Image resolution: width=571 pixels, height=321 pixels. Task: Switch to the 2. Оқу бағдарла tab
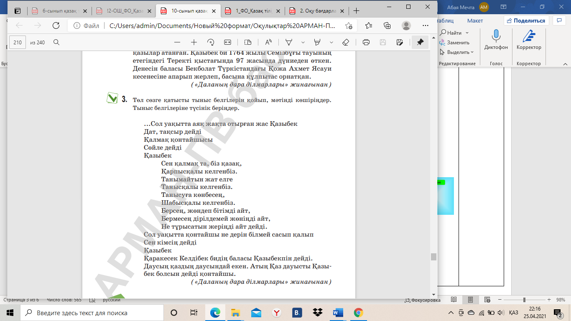point(316,11)
